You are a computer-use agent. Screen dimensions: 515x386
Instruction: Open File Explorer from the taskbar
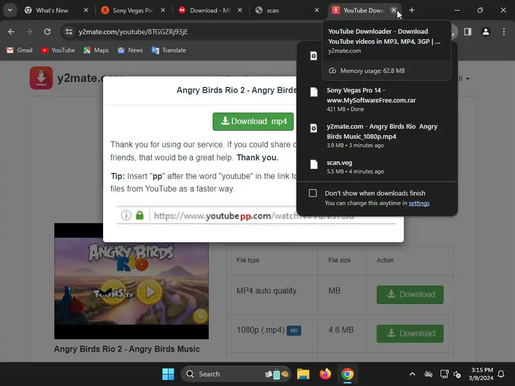pos(303,374)
